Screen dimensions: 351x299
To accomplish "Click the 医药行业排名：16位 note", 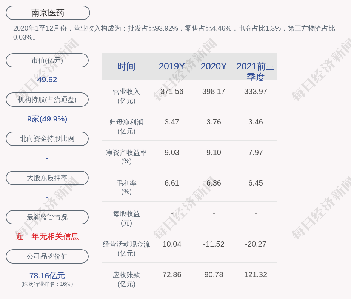I will click(47, 284).
